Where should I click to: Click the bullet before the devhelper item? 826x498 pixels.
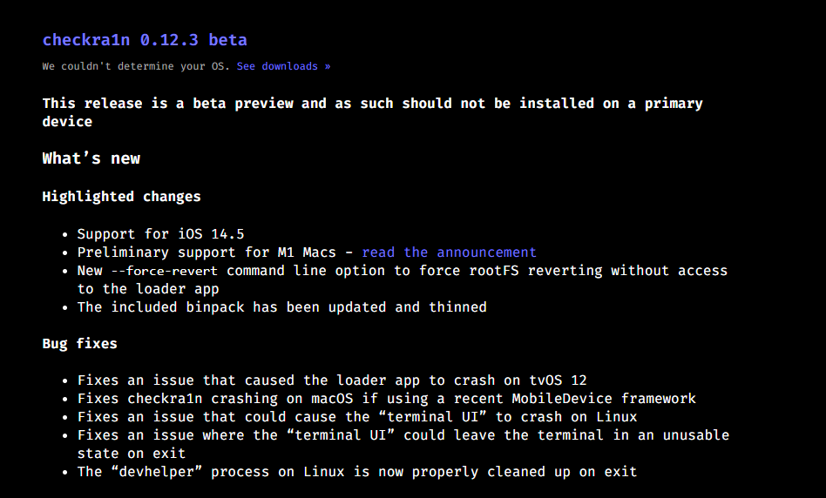point(65,473)
